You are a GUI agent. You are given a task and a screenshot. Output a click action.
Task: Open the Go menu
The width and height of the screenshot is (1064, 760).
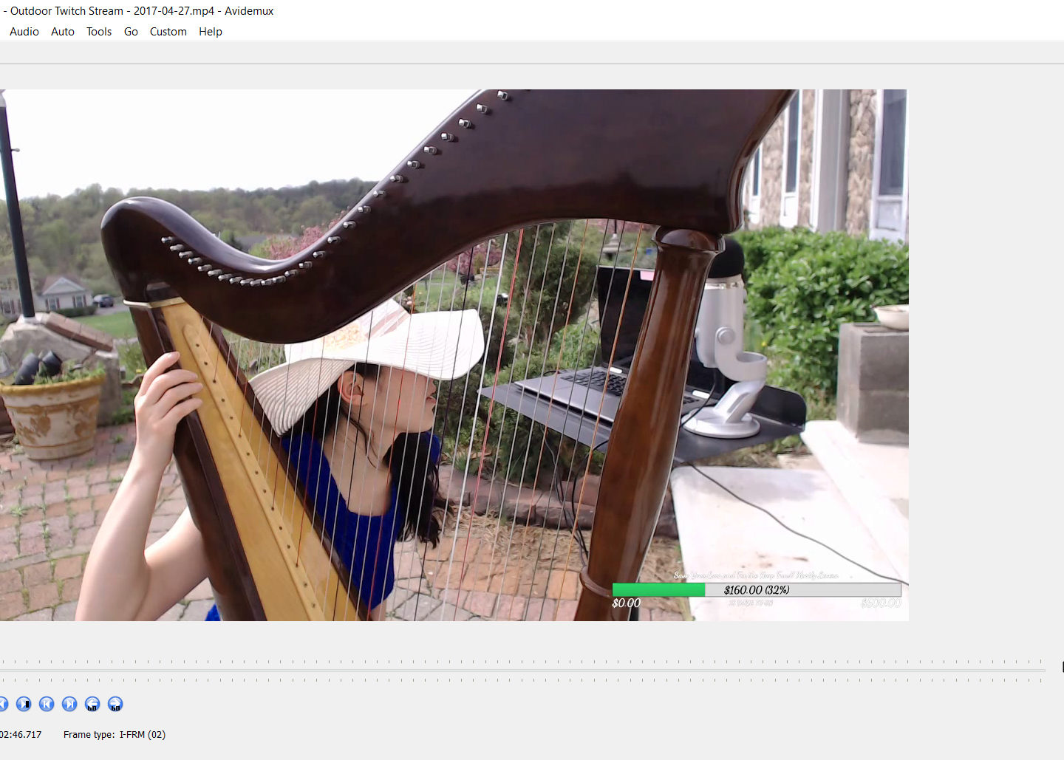[131, 32]
